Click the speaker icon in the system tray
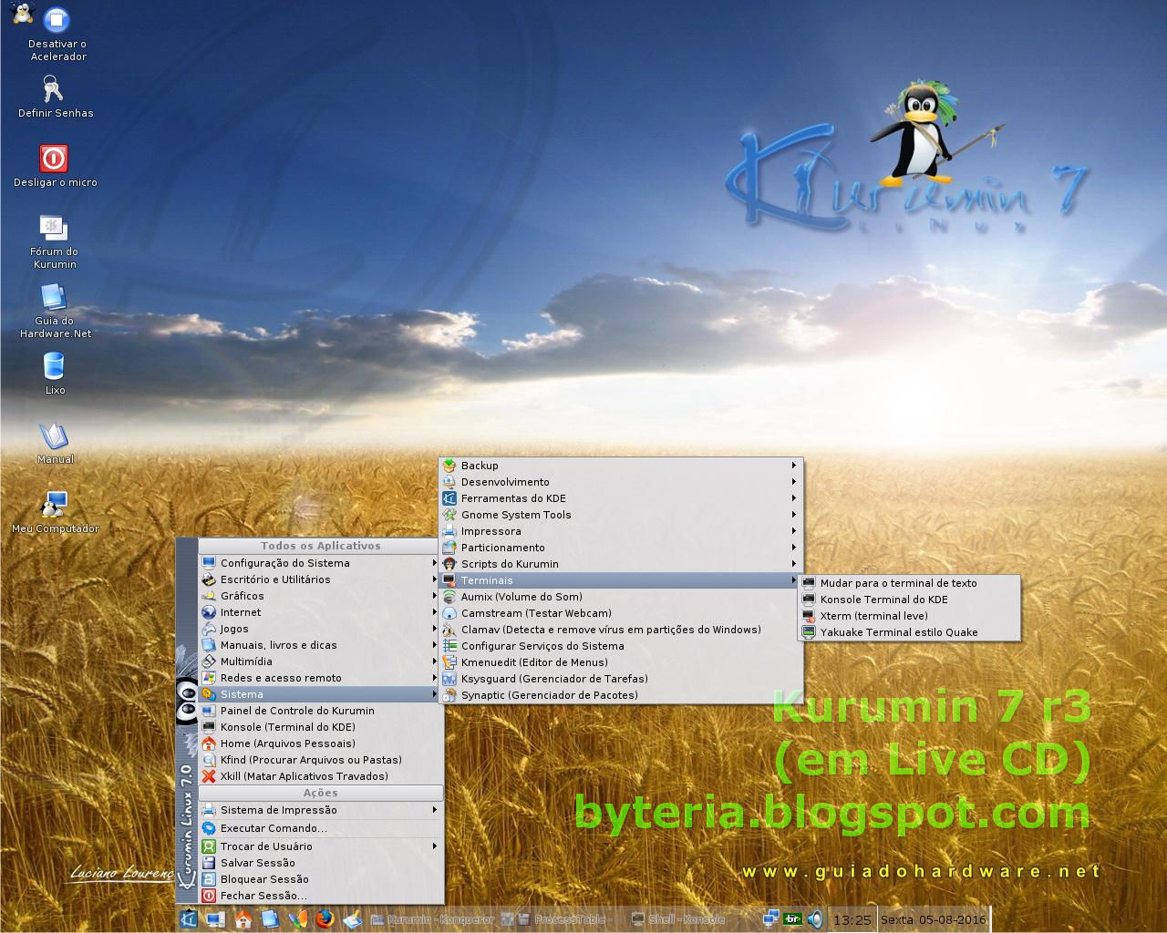 [815, 919]
